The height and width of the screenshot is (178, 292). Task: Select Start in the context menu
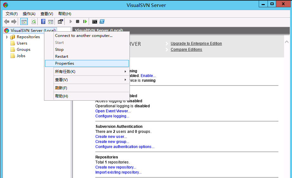point(87,43)
